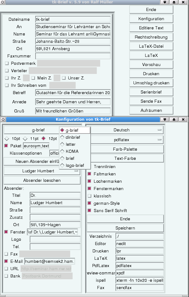
Task: Toggle the E-Mail checkbox
Action: click(6, 261)
